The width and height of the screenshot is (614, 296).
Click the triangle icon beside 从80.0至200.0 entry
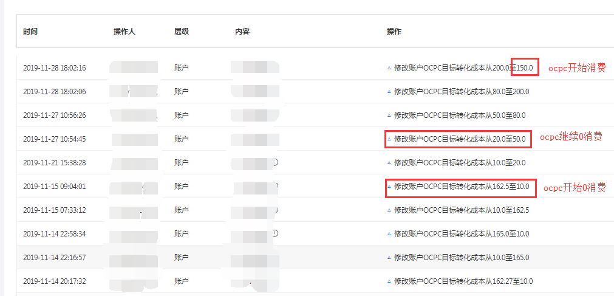pos(389,91)
